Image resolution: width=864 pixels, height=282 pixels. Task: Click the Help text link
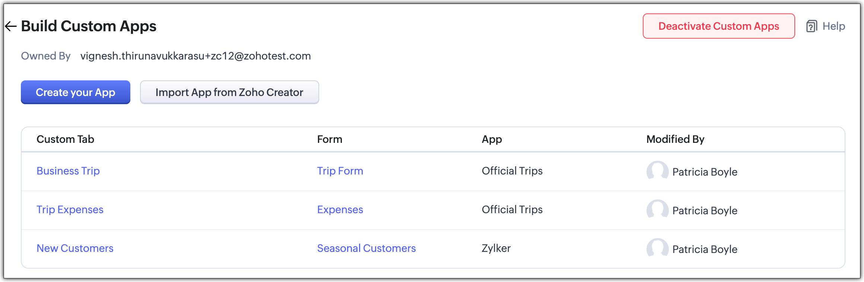833,26
